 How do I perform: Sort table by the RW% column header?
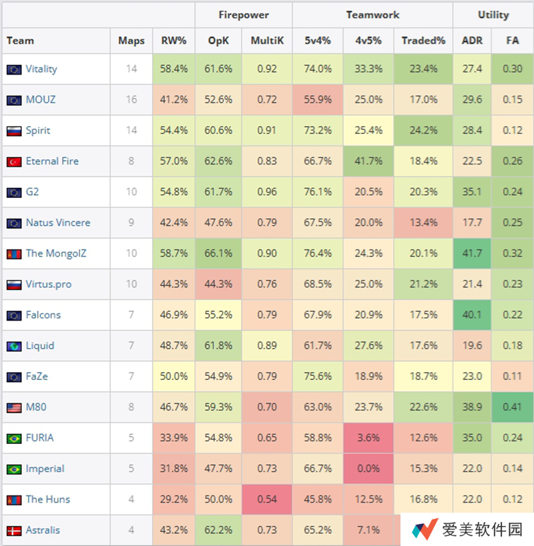click(x=174, y=41)
